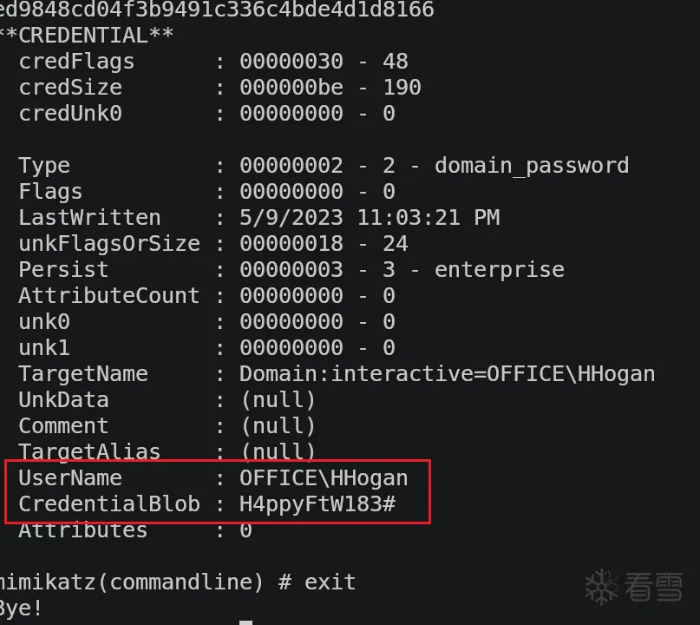Screen dimensions: 700x625
Task: Click the TargetName Domain:interactive value
Action: pos(448,374)
